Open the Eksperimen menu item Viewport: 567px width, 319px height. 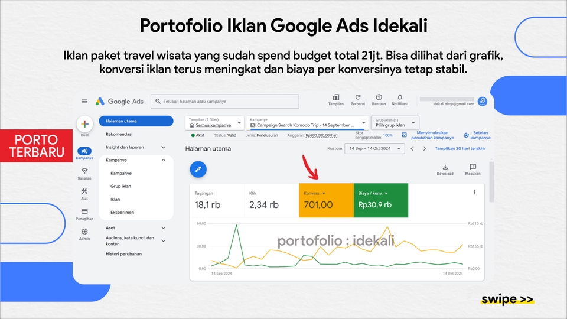tap(122, 212)
